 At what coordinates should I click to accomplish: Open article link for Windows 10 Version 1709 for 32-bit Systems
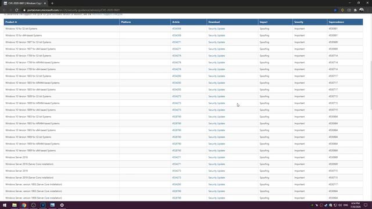click(177, 56)
